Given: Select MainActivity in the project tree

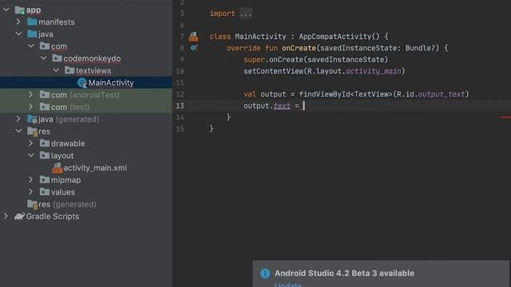Looking at the screenshot, I should [111, 83].
